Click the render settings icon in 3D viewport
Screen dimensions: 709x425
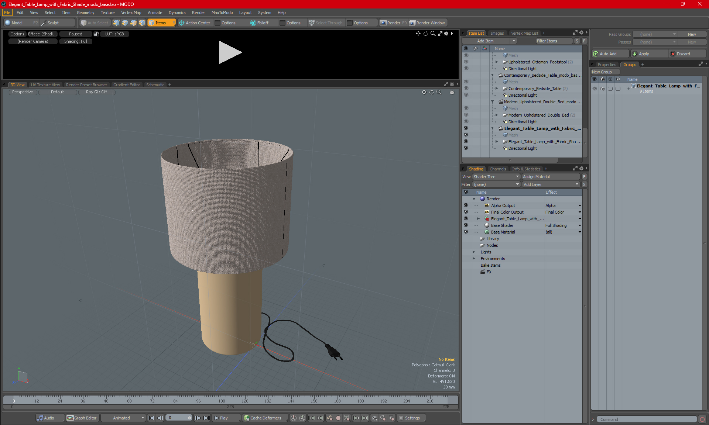[x=451, y=92]
